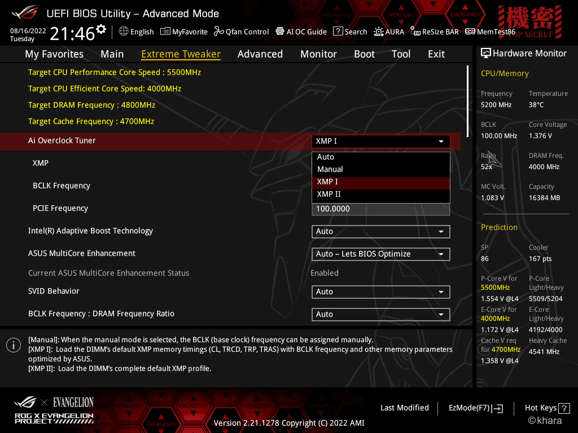Switch to EzMode(F7)
The image size is (578, 433).
click(475, 408)
